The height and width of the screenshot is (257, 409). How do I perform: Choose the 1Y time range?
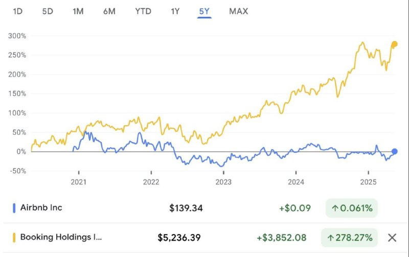[x=175, y=11]
